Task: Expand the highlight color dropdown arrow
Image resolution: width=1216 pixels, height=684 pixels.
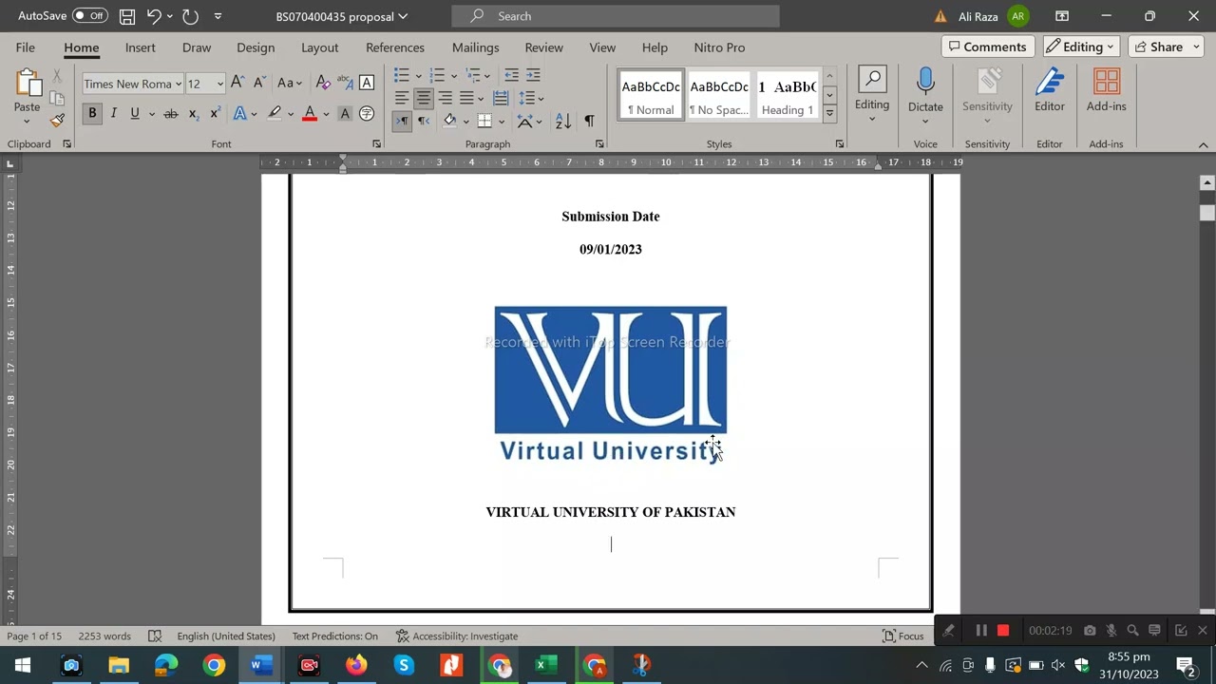Action: [x=291, y=114]
